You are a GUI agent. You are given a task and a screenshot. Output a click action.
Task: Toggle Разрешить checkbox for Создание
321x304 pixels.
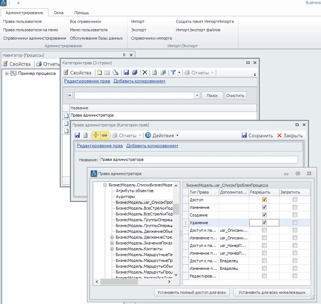(265, 215)
